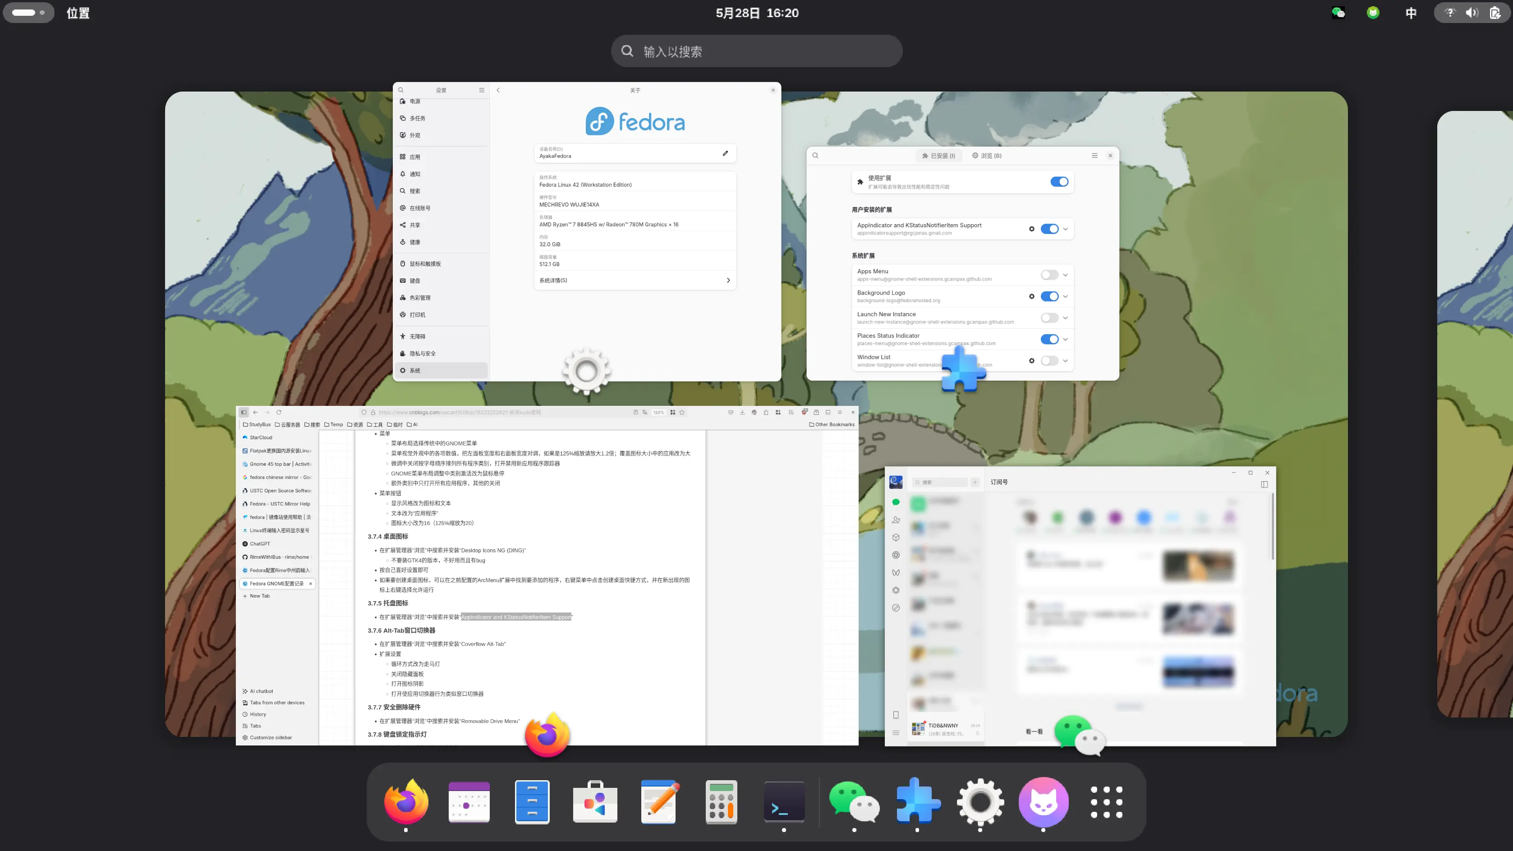
Task: Click WeChat tray icon in top bar
Action: 1338,12
